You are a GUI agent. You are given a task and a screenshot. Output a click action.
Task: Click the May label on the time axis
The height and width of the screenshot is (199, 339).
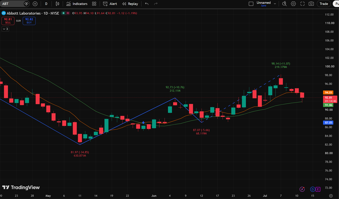click(x=48, y=196)
